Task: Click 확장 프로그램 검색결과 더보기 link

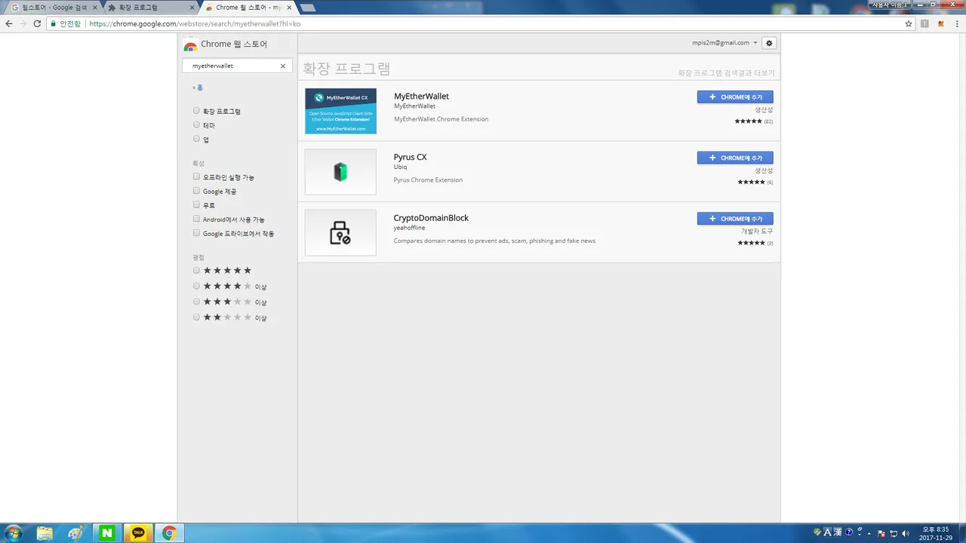Action: pyautogui.click(x=726, y=73)
